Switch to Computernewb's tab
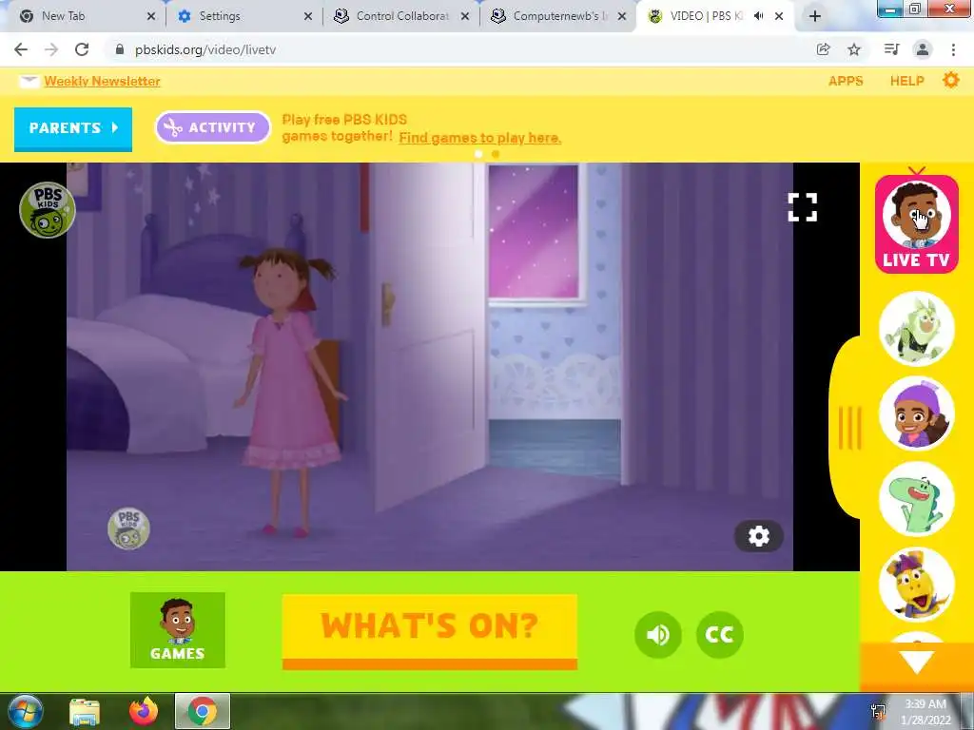Viewport: 974px width, 730px height. coord(557,16)
